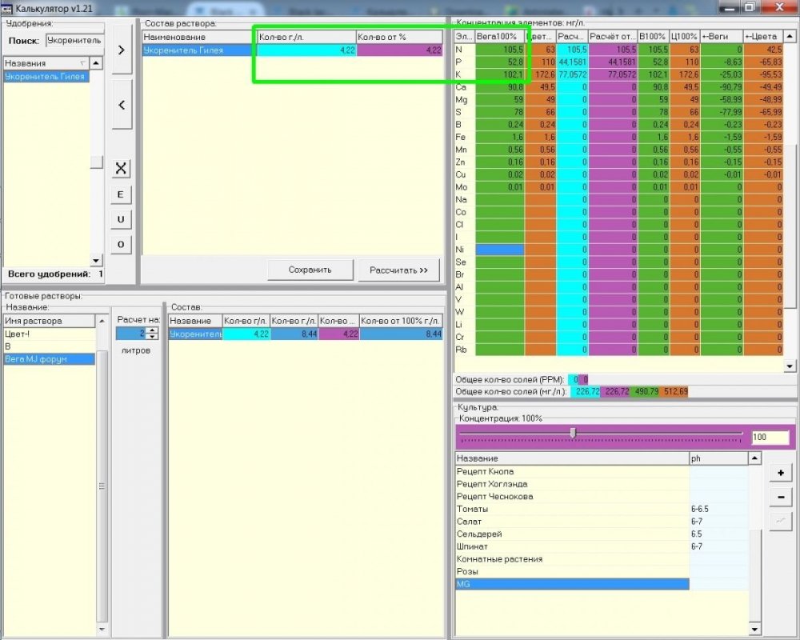The width and height of the screenshot is (800, 640).
Task: Add a culture with the + button
Action: [781, 473]
